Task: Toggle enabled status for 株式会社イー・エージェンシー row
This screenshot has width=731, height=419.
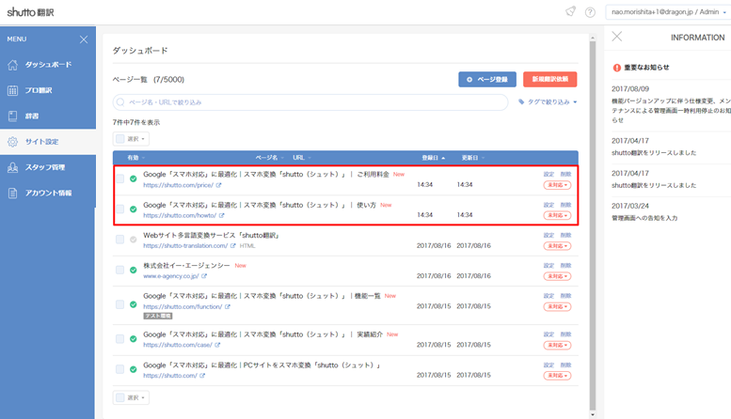Action: tap(134, 270)
